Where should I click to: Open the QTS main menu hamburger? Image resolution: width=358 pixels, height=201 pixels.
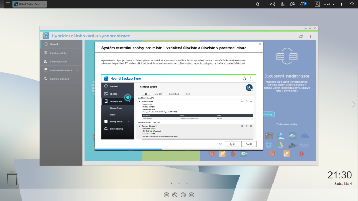click(7, 4)
